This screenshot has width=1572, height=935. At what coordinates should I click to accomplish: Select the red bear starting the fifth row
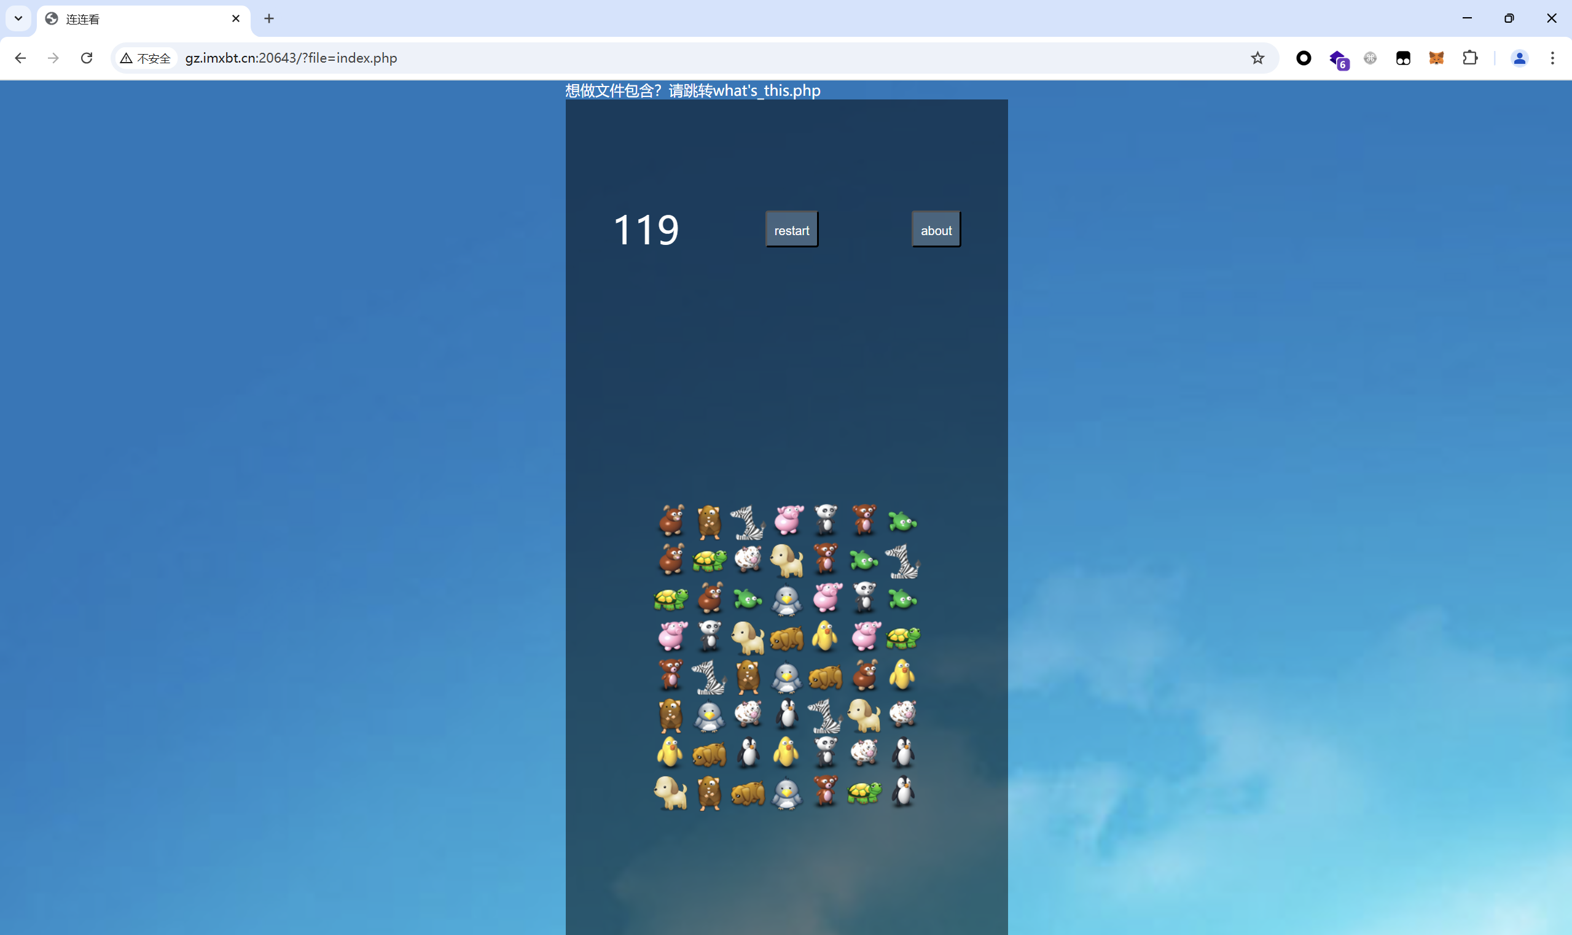[x=671, y=676]
